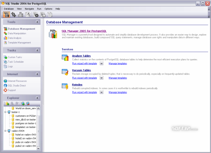The width and height of the screenshot is (211, 153).
Task: Select pubs2 on vadsrv database
Action: (24, 146)
